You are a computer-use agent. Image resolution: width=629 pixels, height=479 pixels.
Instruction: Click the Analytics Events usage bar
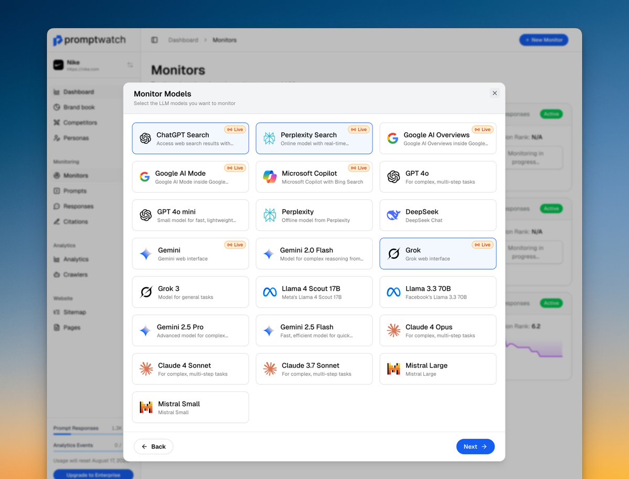pyautogui.click(x=88, y=451)
